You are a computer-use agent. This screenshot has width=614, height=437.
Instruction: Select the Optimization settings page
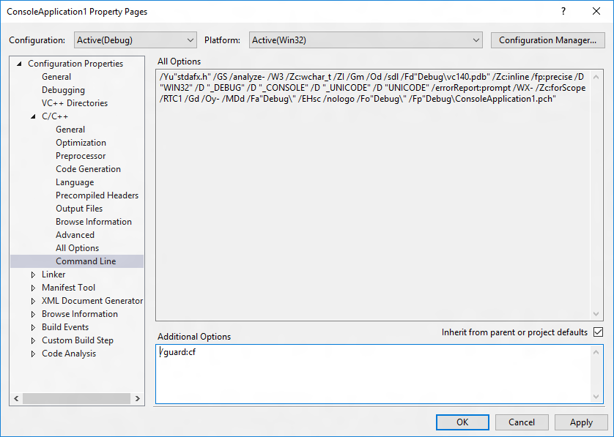81,142
